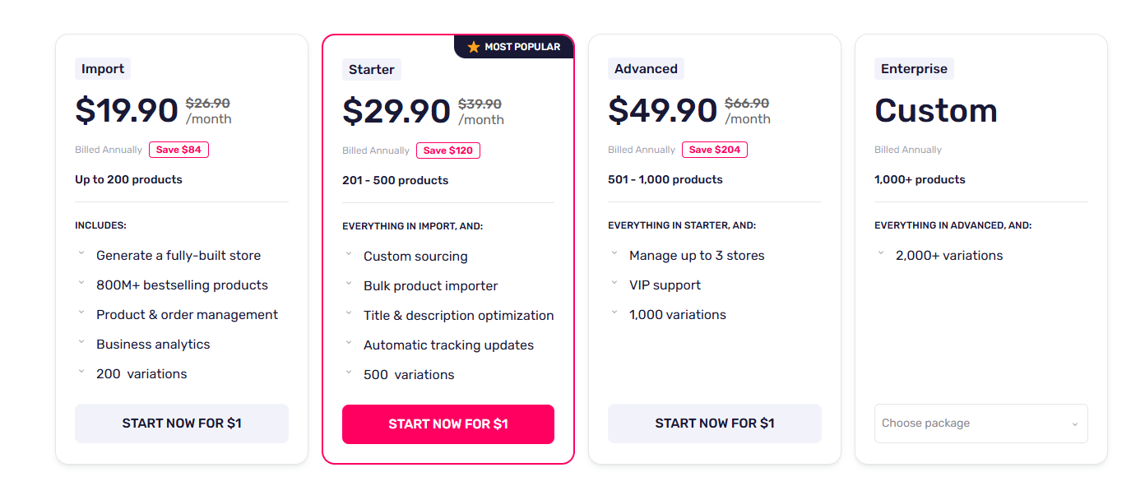Screen dimensions: 1145x500
Task: Click the star icon on Most Popular badge
Action: pyautogui.click(x=473, y=47)
